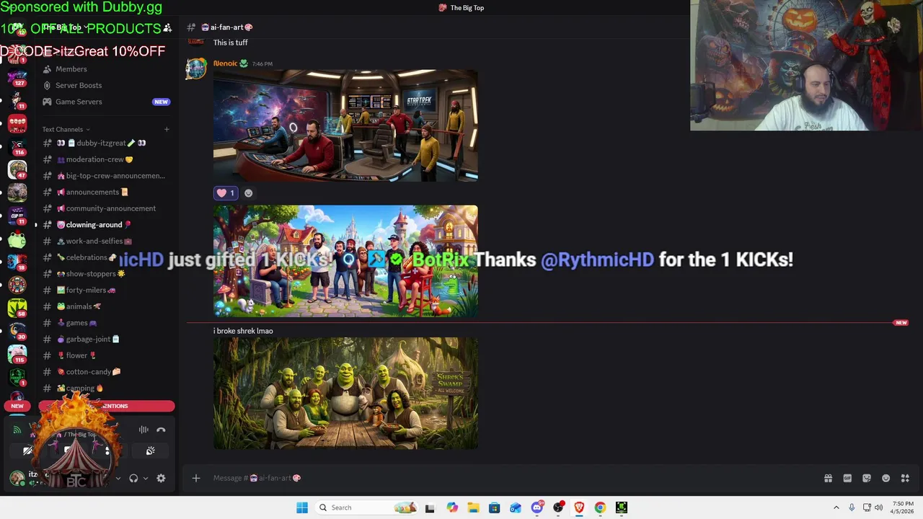This screenshot has width=923, height=519.
Task: Toggle noise suppression waveform icon
Action: (143, 430)
